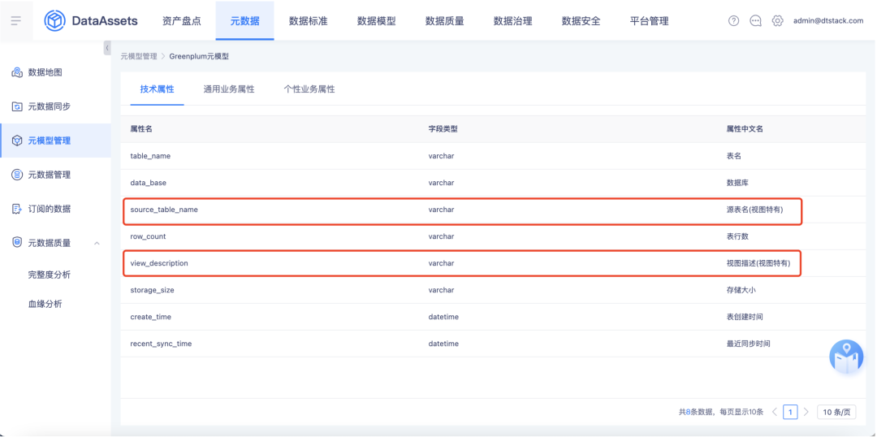Click the 字段类型 column header

coord(443,128)
